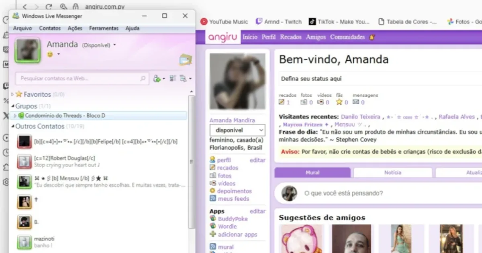This screenshot has height=253, width=482.
Task: Open perfil in the angiru sidebar
Action: coord(224,160)
